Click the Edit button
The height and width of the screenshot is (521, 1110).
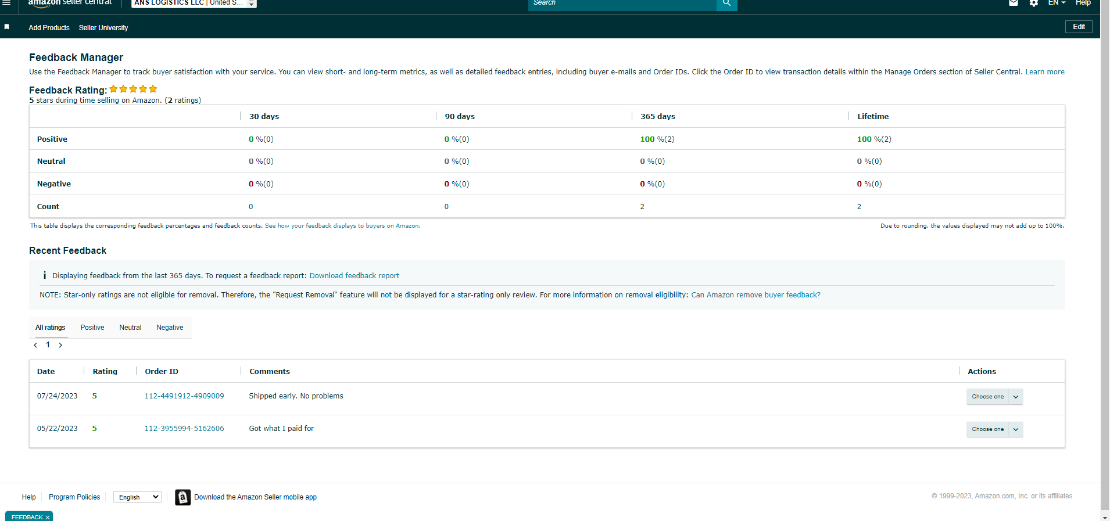(x=1079, y=27)
